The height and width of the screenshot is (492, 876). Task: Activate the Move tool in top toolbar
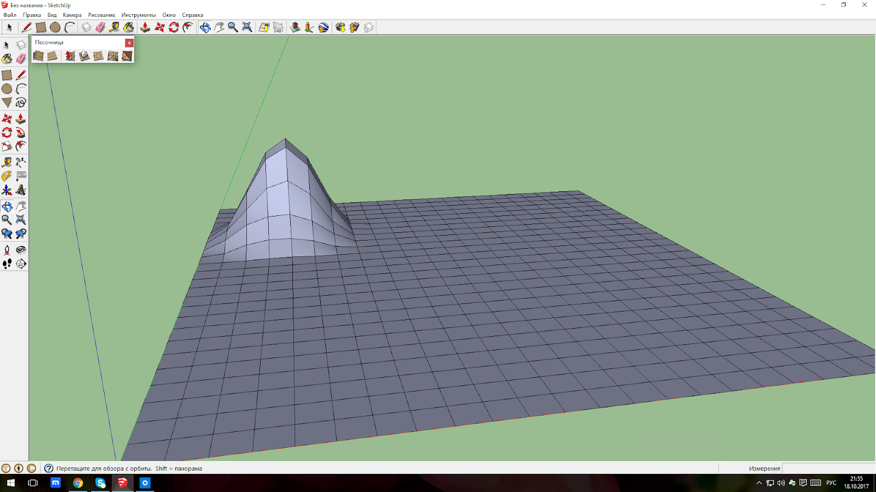click(x=159, y=27)
